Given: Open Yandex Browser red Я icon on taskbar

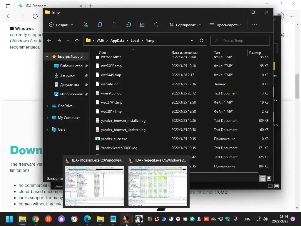Looking at the screenshot, I should click(49, 219).
